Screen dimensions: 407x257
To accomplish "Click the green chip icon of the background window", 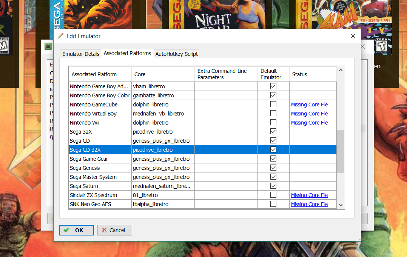I will click(x=48, y=46).
